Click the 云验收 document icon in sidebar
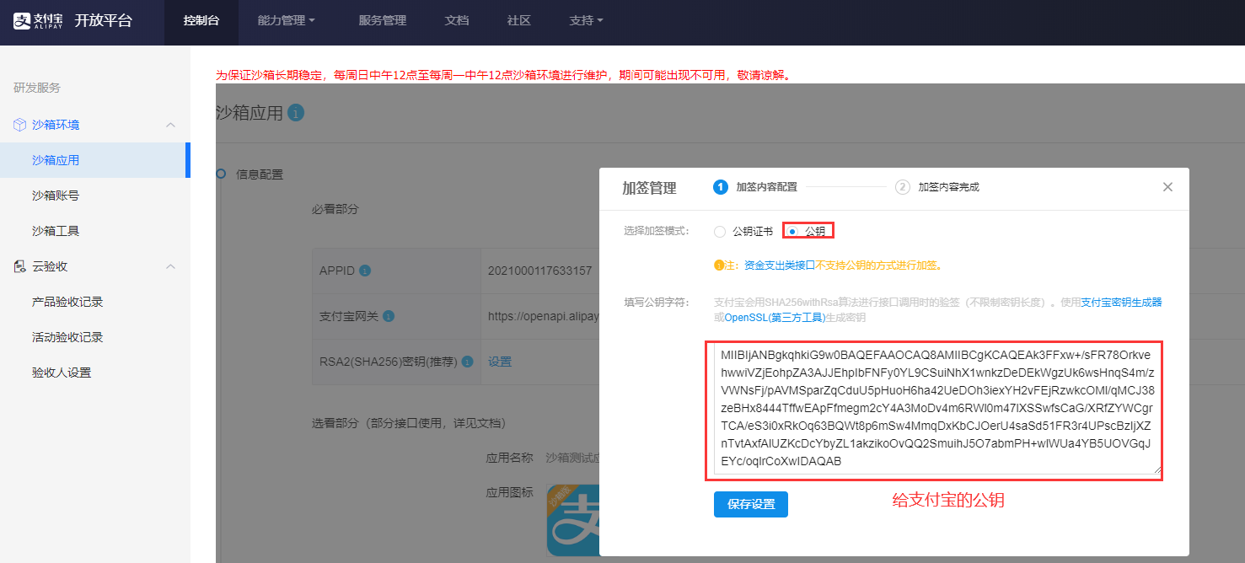 pos(19,266)
